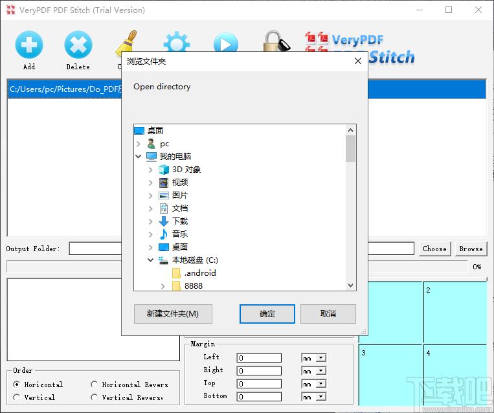Click the Delete X icon

tap(78, 45)
